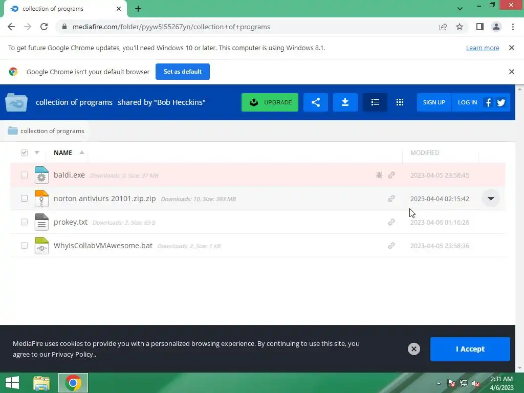This screenshot has height=393, width=524.
Task: Click the virus warning bug icon on baldi.exe
Action: (379, 175)
